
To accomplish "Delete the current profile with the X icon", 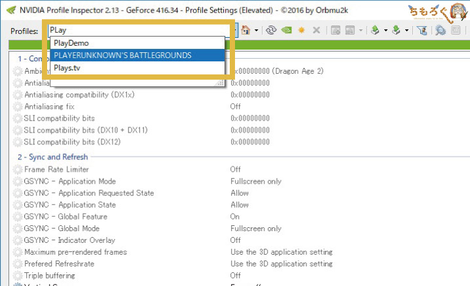I will 316,30.
